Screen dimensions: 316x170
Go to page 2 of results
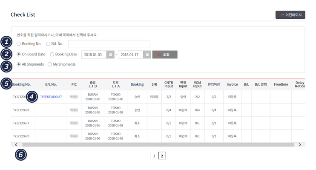point(162,156)
